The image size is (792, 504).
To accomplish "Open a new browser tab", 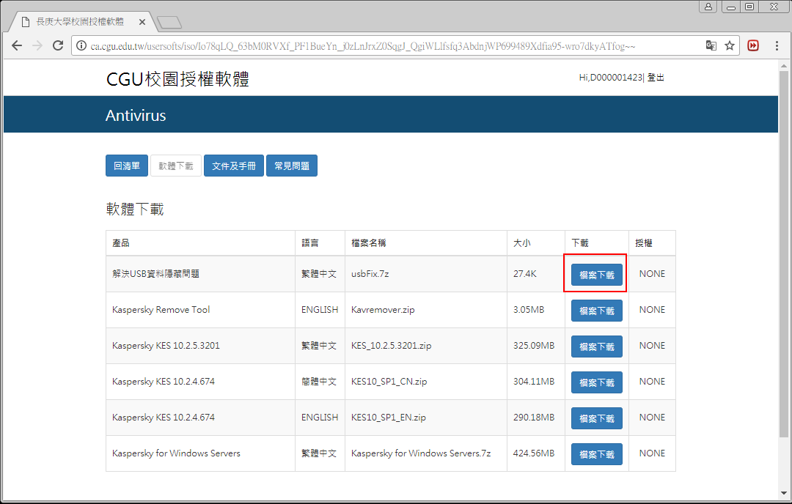I will pos(169,23).
